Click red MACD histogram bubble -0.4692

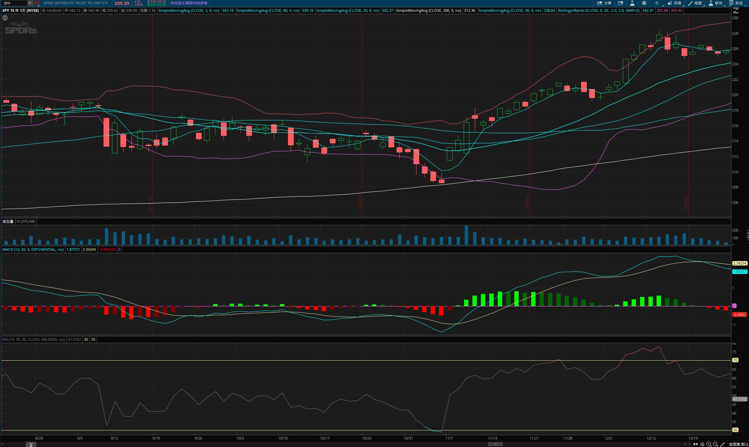[740, 315]
